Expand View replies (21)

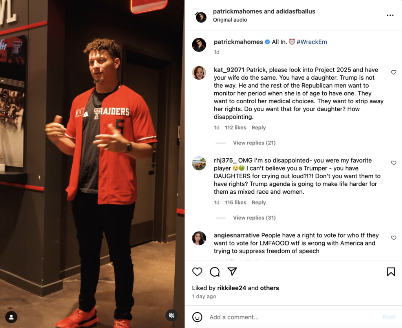click(x=254, y=143)
